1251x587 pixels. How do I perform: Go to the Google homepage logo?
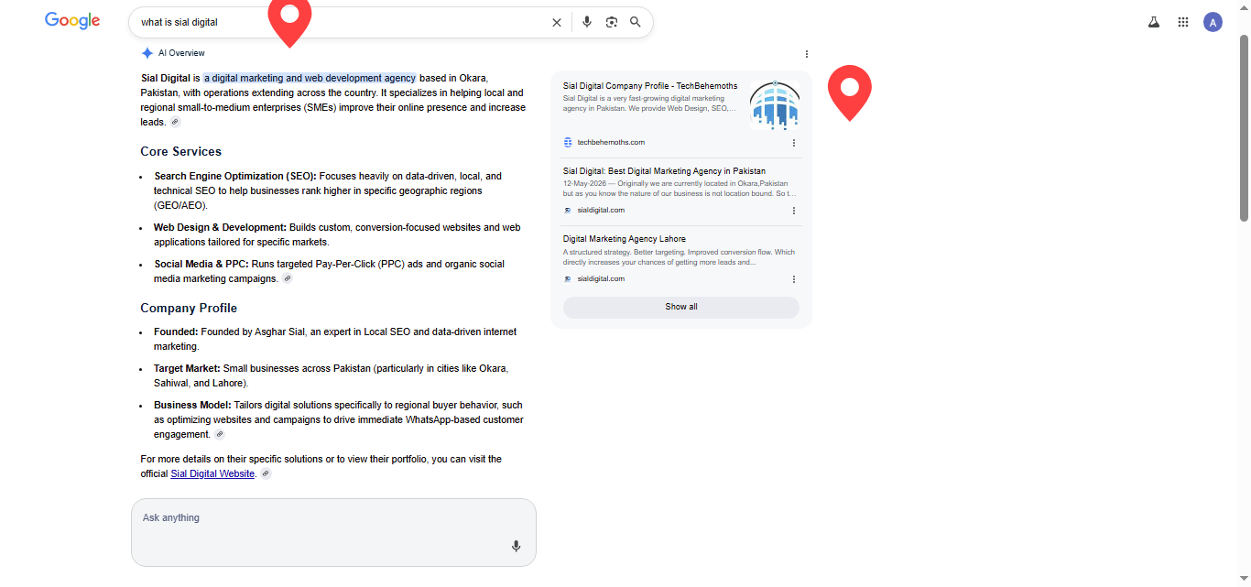(72, 21)
